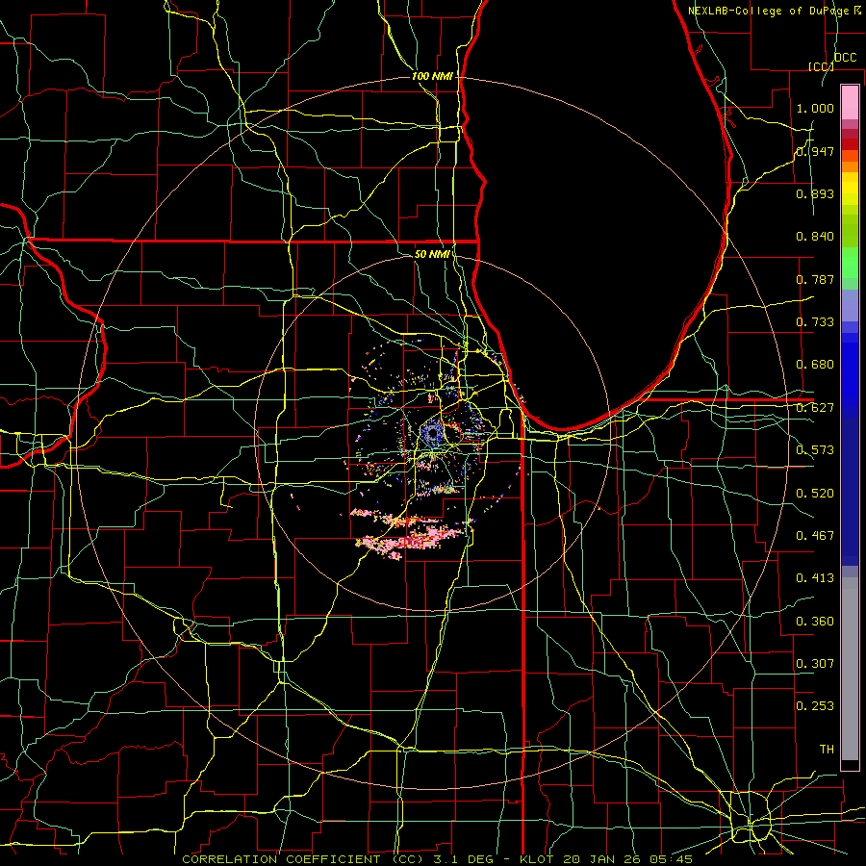Viewport: 866px width, 866px height.
Task: Click the pink top segment of the color bar
Action: 850,102
